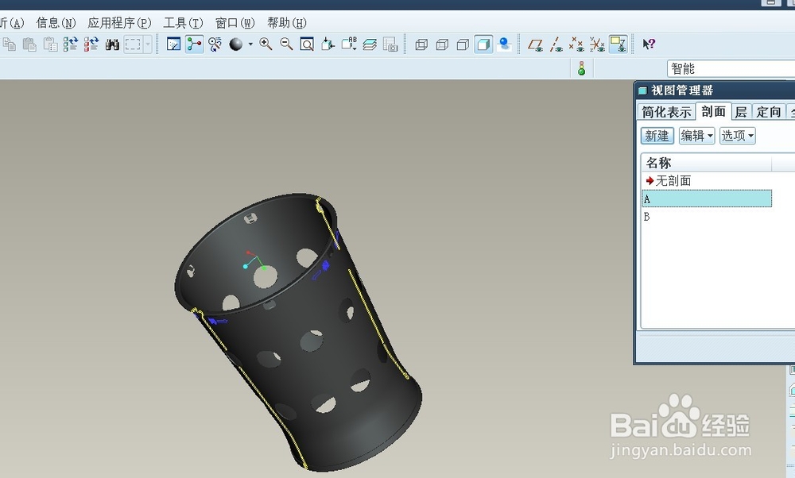Screen dimensions: 795x478
Task: Toggle datum planes display
Action: pyautogui.click(x=535, y=44)
